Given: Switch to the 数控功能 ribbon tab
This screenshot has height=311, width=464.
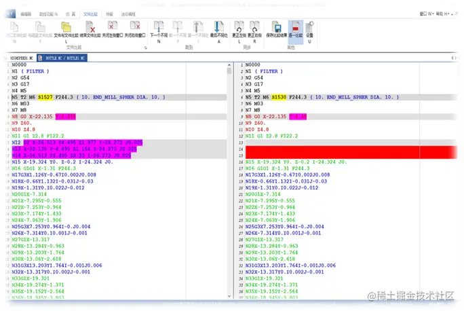Looking at the screenshot, I should pyautogui.click(x=48, y=14).
